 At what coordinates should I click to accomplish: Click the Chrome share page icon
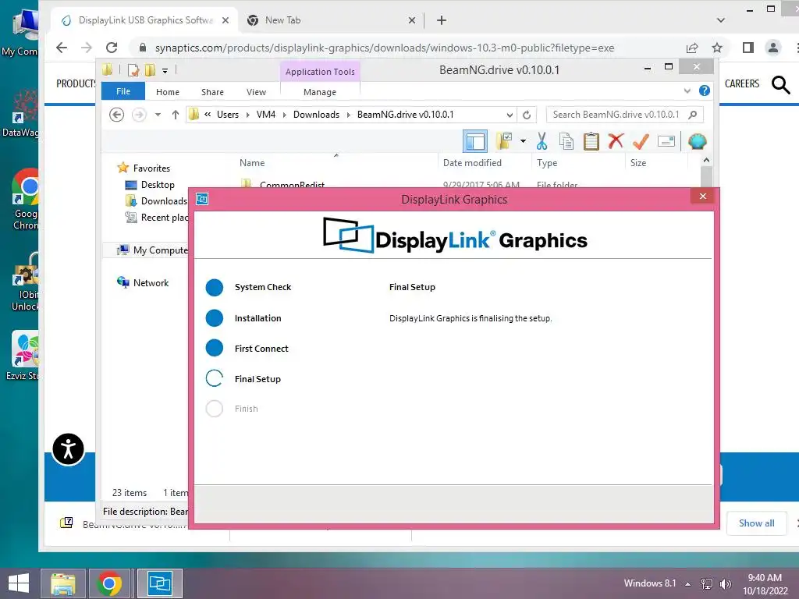tap(691, 48)
